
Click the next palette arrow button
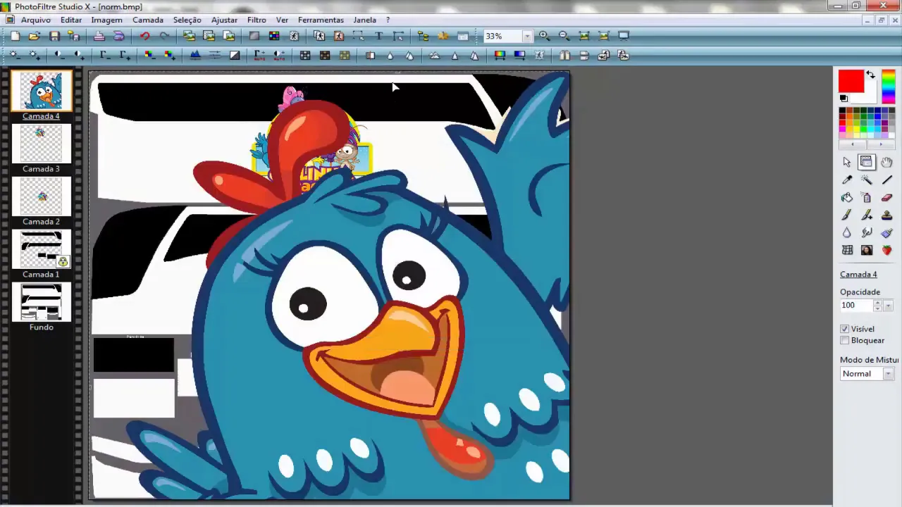pos(881,144)
